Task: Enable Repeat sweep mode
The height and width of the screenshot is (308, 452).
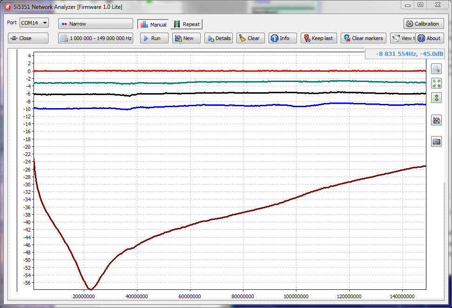Action: click(x=186, y=24)
